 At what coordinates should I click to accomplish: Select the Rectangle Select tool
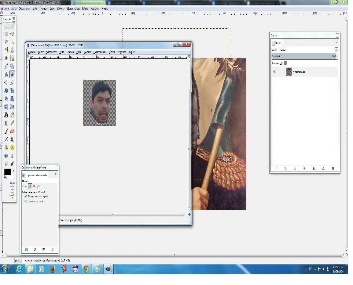pyautogui.click(x=6, y=34)
